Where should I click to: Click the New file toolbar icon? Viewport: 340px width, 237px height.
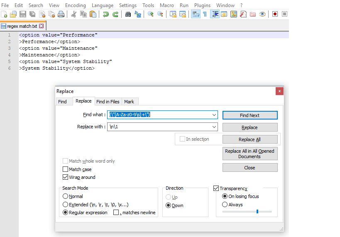click(x=4, y=14)
